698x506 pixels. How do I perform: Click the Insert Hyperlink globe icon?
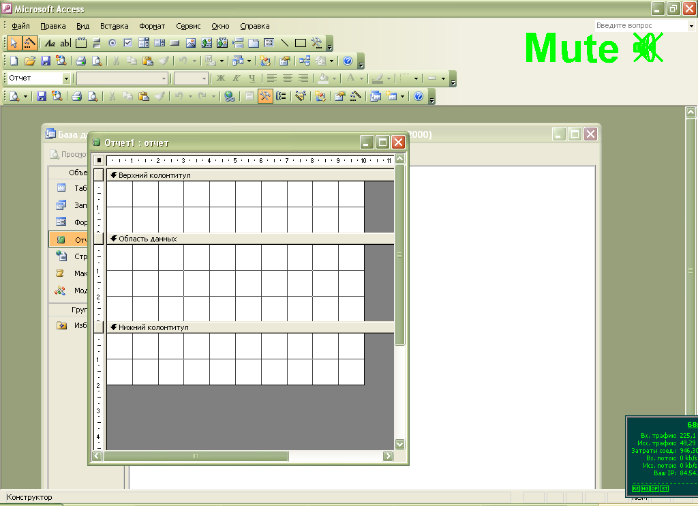(x=229, y=96)
